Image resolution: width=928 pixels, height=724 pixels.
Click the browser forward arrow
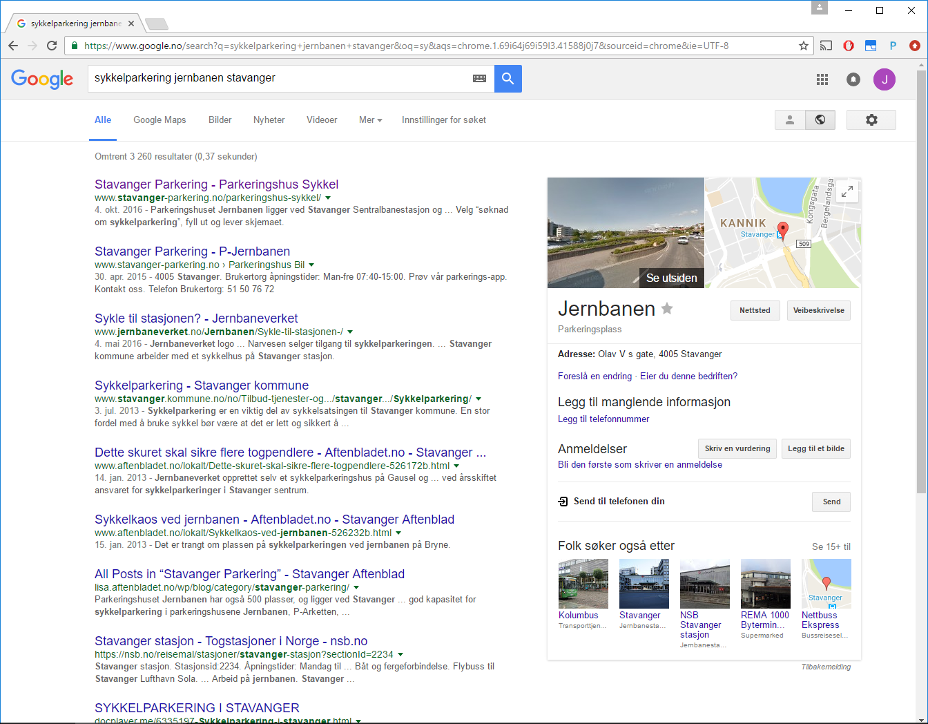[x=32, y=46]
